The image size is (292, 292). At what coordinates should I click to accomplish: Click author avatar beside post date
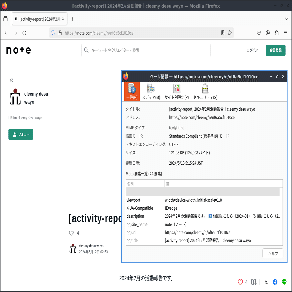(x=73, y=249)
